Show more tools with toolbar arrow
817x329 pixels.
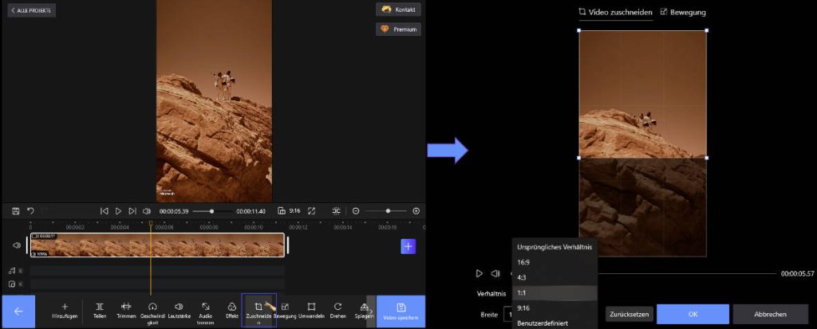pos(371,311)
